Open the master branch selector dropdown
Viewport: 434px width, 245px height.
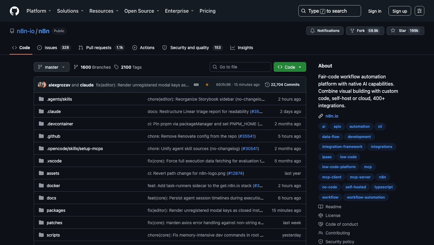52,67
